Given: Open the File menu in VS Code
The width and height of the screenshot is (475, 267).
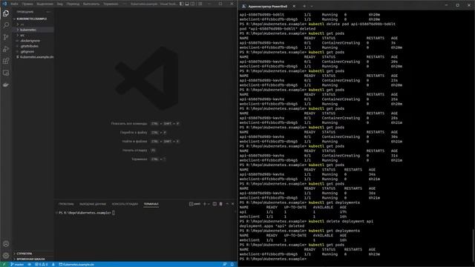Looking at the screenshot, I should [x=14, y=4].
